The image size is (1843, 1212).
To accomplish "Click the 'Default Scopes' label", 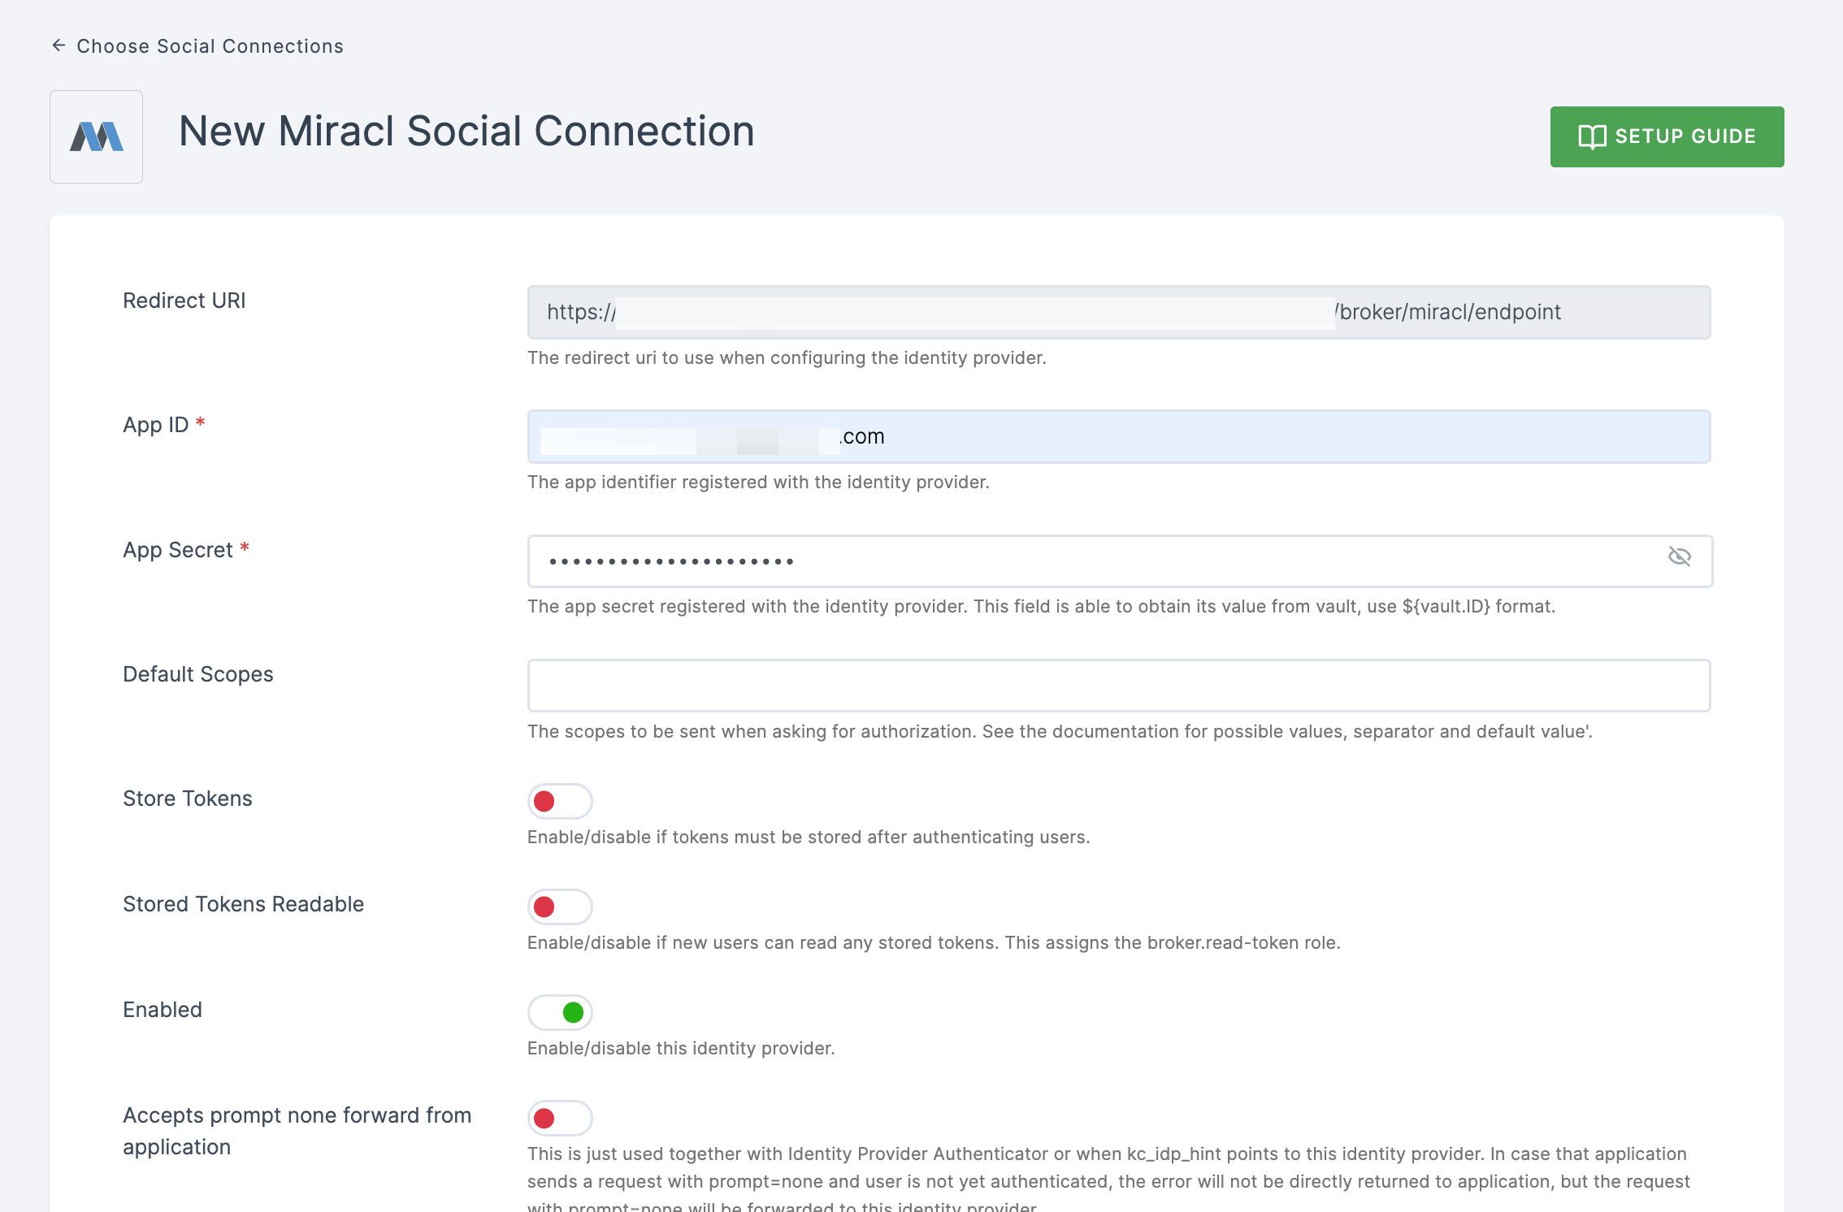I will pyautogui.click(x=198, y=674).
